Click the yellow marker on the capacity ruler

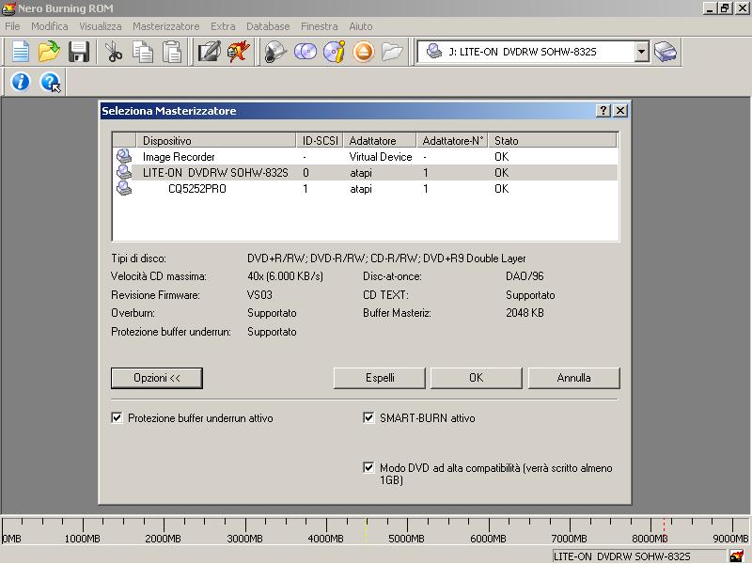366,530
